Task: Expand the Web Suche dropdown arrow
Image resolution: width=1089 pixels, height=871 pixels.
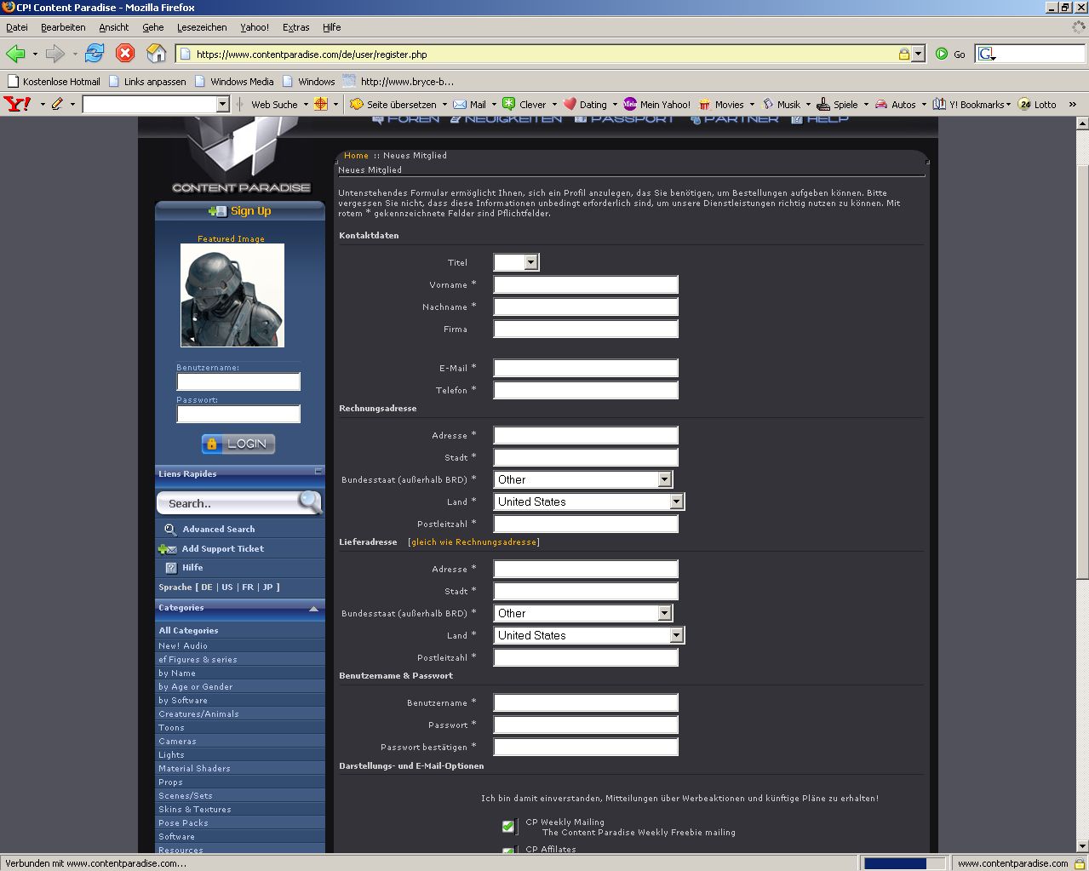Action: tap(306, 105)
